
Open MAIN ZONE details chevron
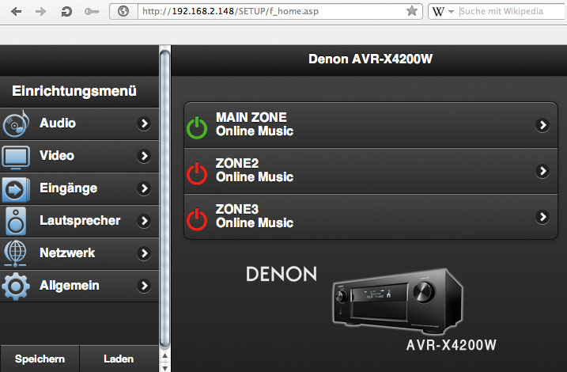pyautogui.click(x=542, y=125)
